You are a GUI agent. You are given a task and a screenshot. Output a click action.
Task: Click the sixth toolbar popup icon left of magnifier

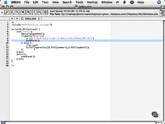click(x=34, y=12)
